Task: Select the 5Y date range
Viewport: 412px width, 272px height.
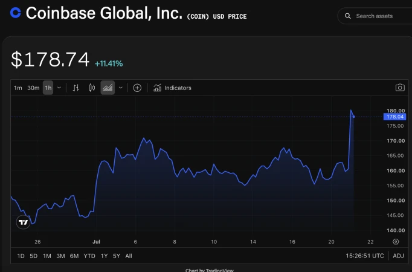Action: [x=117, y=256]
